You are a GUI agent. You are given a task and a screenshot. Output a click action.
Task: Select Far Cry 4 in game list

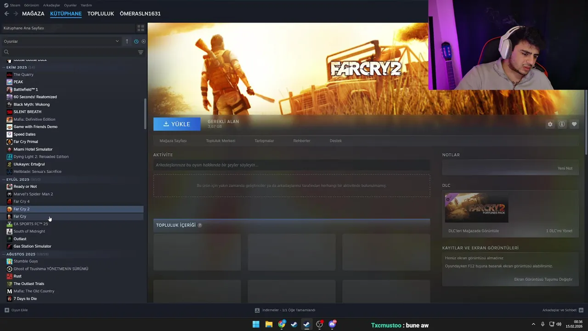(22, 201)
